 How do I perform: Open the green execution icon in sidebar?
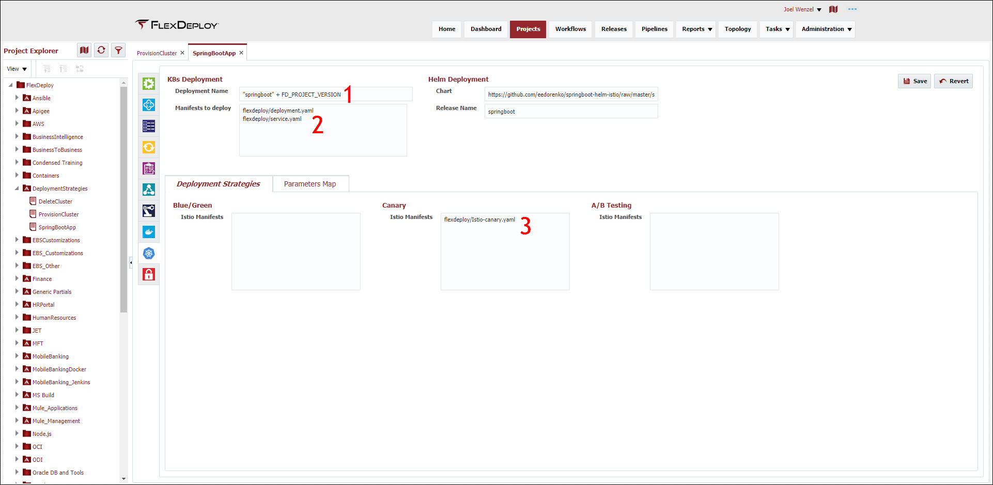pos(149,84)
